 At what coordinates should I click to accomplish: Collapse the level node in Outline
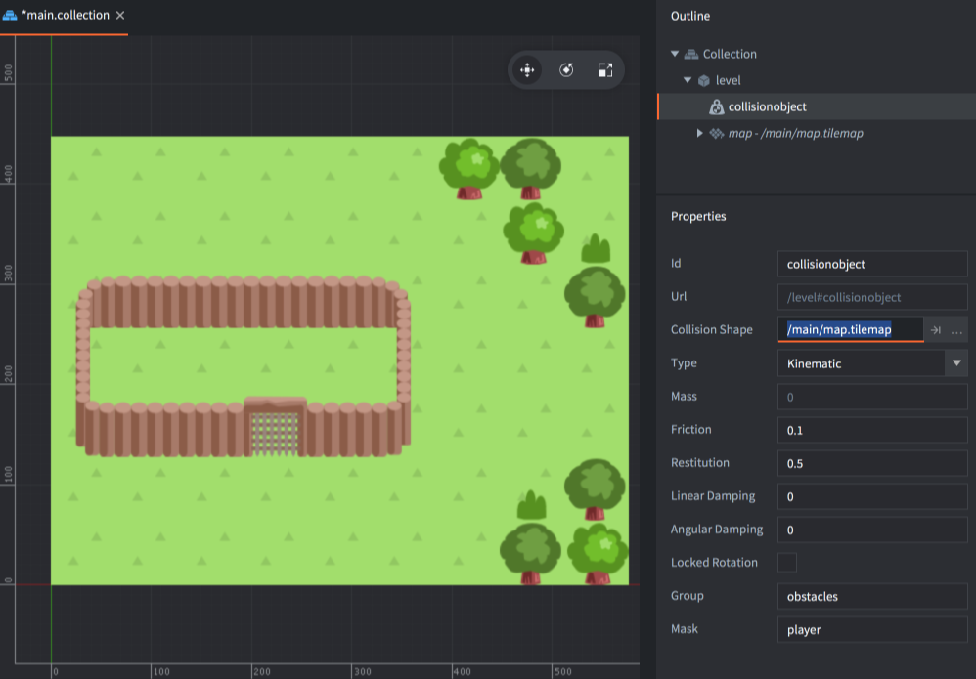(687, 80)
